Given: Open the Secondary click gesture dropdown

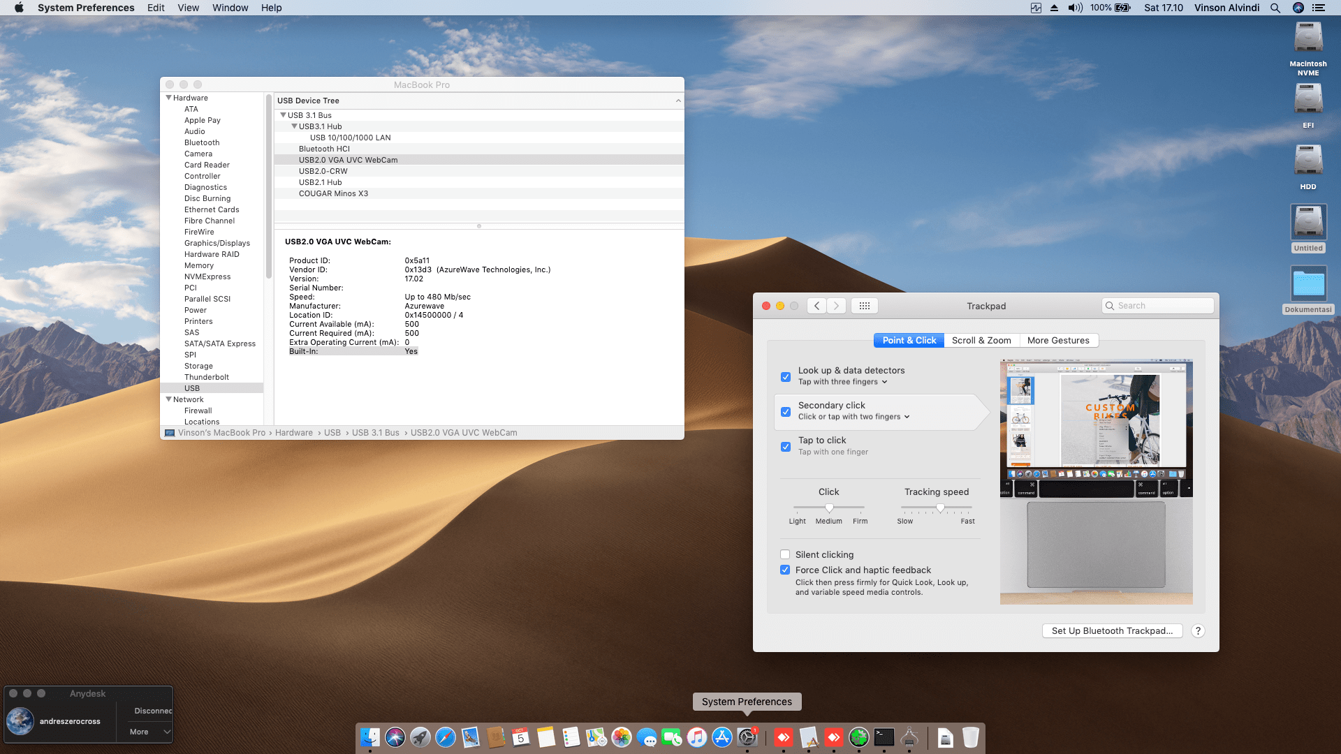Looking at the screenshot, I should click(907, 416).
